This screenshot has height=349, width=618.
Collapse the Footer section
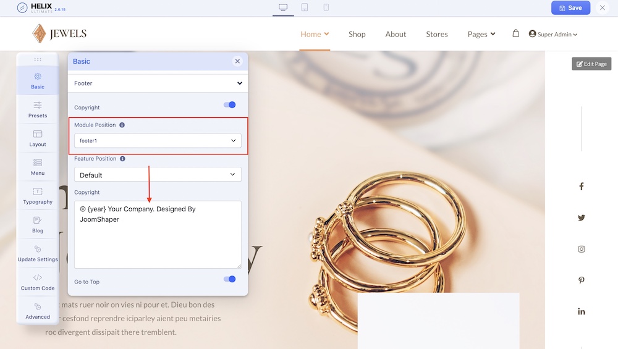[x=158, y=83]
